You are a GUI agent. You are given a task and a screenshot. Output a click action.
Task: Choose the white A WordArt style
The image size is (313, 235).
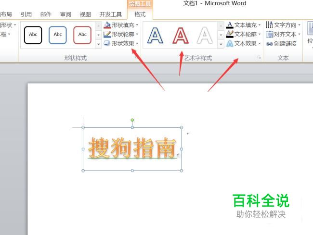(x=205, y=36)
